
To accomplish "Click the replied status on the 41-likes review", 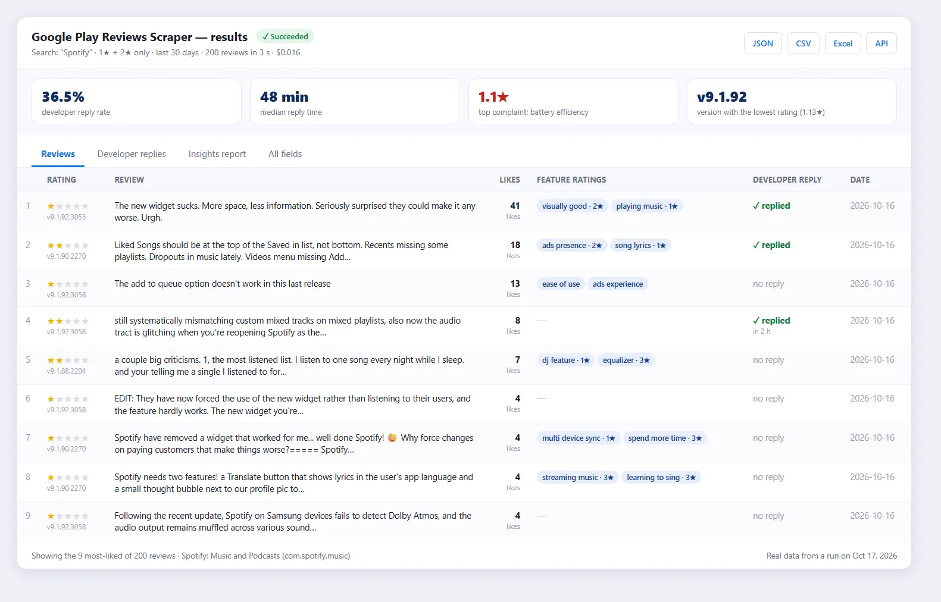I will [x=771, y=206].
